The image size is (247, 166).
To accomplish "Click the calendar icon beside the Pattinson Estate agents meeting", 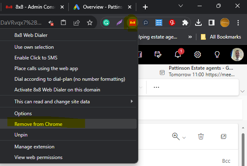I will (162, 73).
